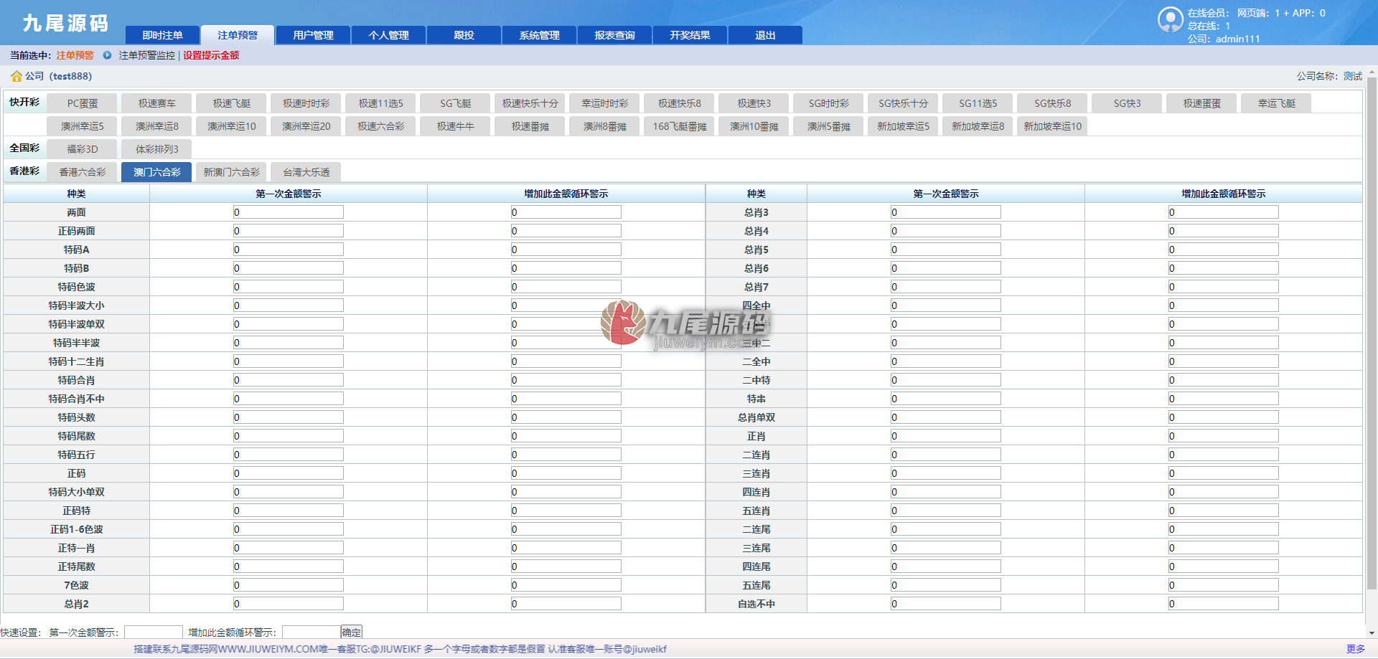Click the 退出 logout button
The height and width of the screenshot is (659, 1378).
[x=765, y=35]
